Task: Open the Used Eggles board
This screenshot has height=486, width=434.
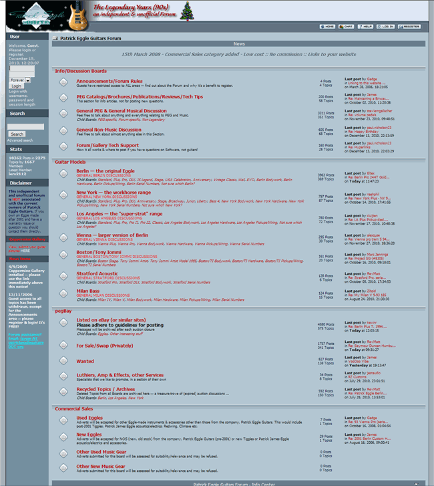Action: (x=89, y=418)
